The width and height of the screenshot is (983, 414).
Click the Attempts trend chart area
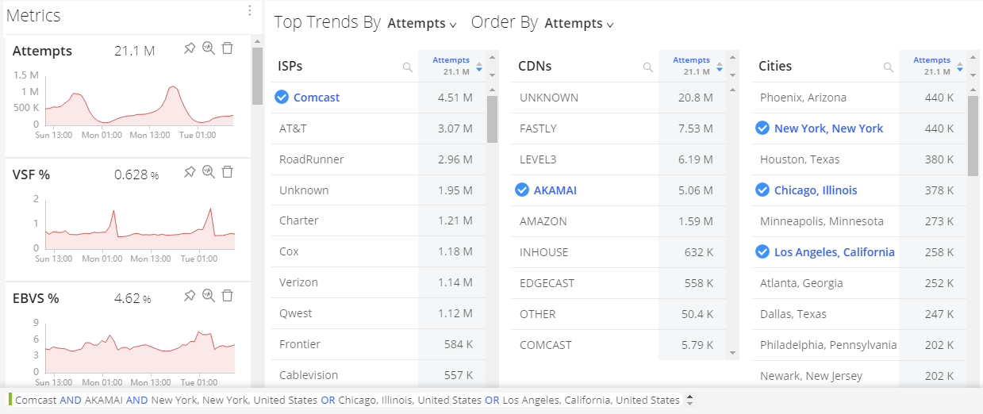[139, 100]
